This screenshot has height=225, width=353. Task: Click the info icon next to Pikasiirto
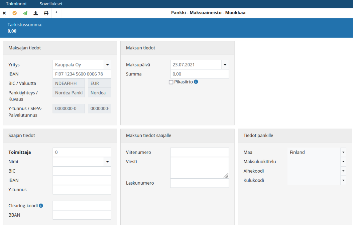pos(196,82)
